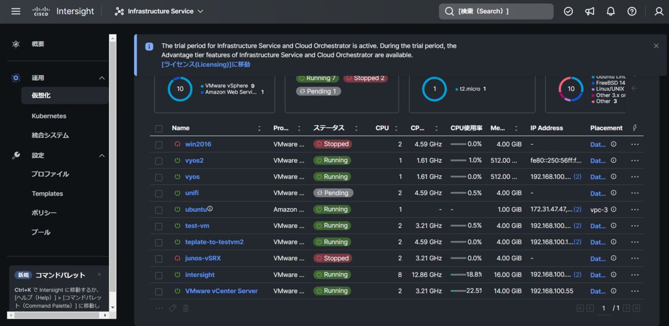
Task: Check the win2016 row checkbox
Action: point(159,145)
